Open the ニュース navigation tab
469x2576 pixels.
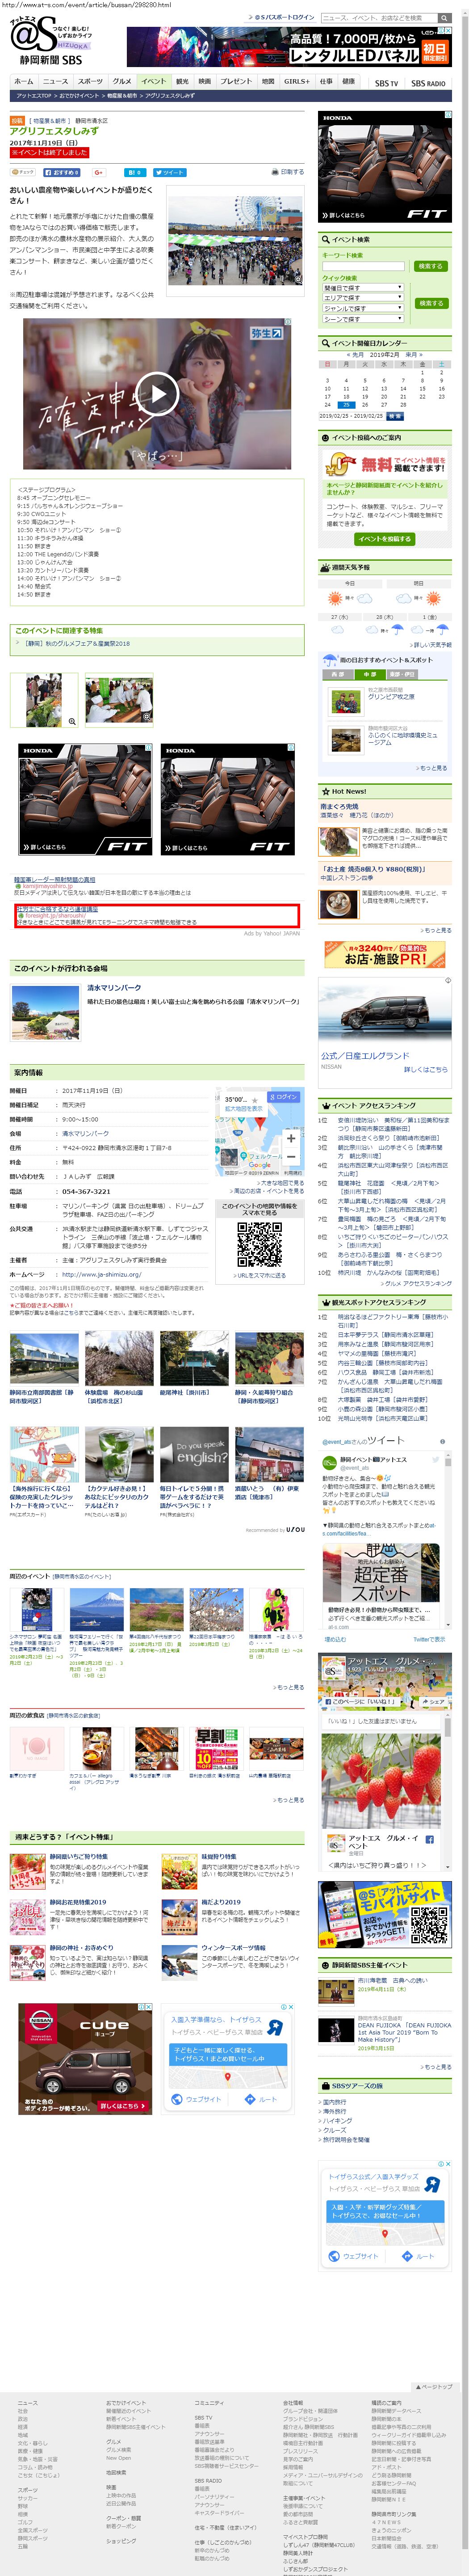point(55,81)
